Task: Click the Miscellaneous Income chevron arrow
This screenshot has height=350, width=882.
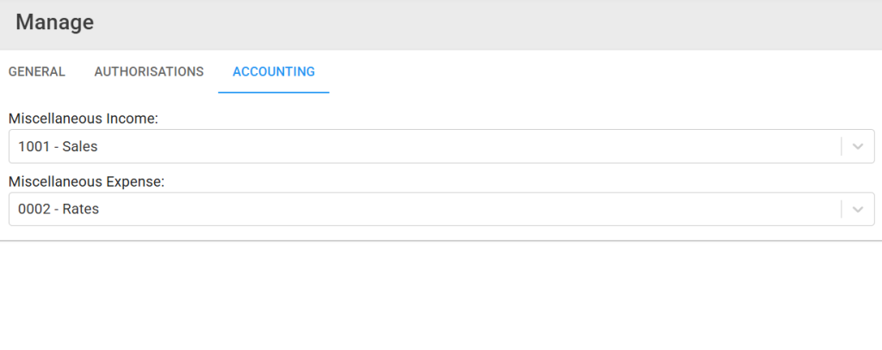Action: 857,147
